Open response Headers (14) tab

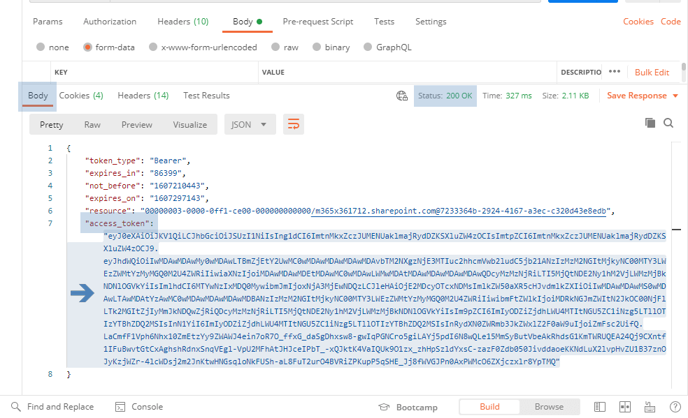pos(143,96)
